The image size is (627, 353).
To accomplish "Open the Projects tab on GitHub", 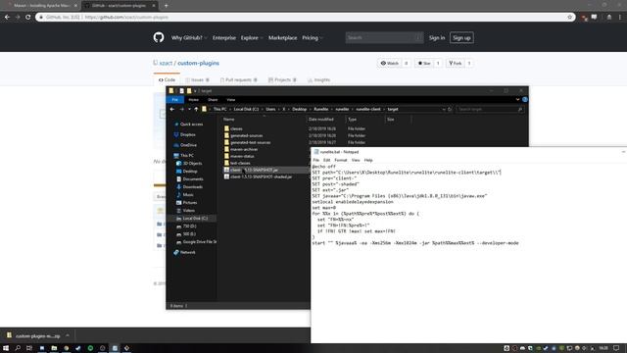I will [282, 80].
